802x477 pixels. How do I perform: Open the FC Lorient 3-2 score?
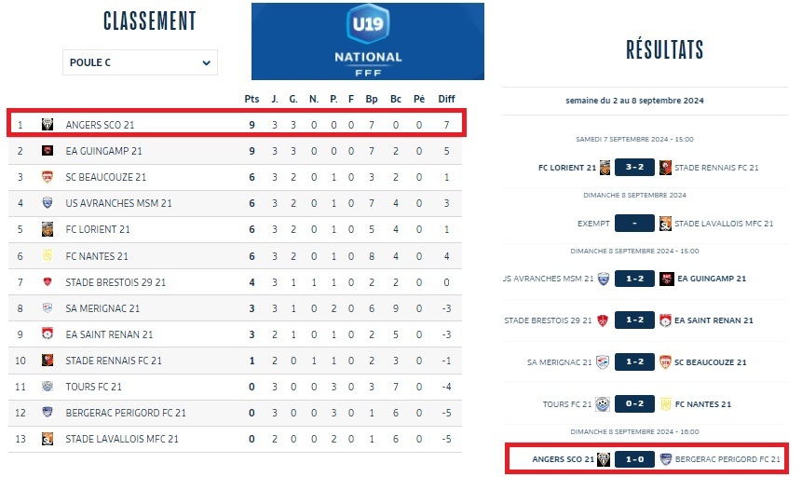pyautogui.click(x=635, y=168)
